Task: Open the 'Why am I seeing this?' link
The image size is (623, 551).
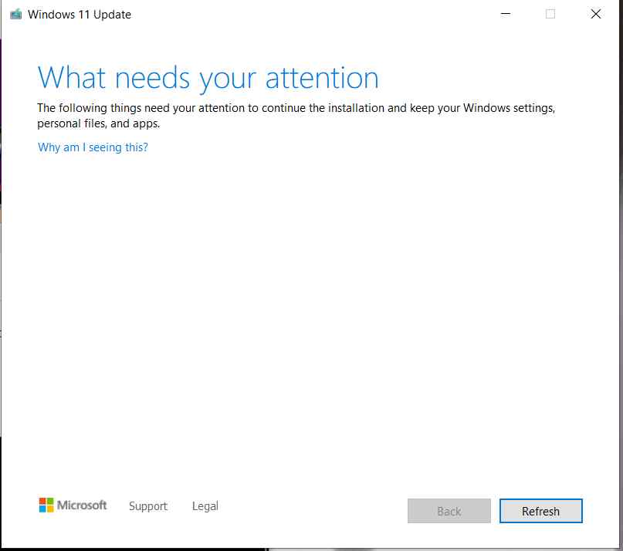Action: [x=93, y=147]
